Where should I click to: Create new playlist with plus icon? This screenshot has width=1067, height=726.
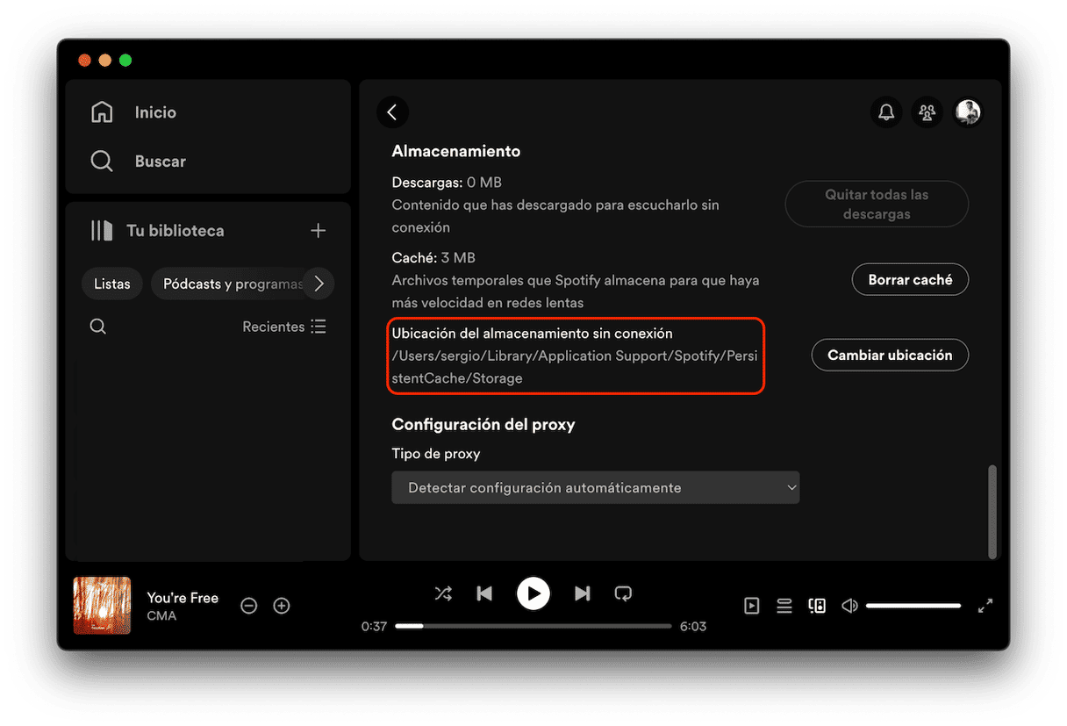[318, 231]
